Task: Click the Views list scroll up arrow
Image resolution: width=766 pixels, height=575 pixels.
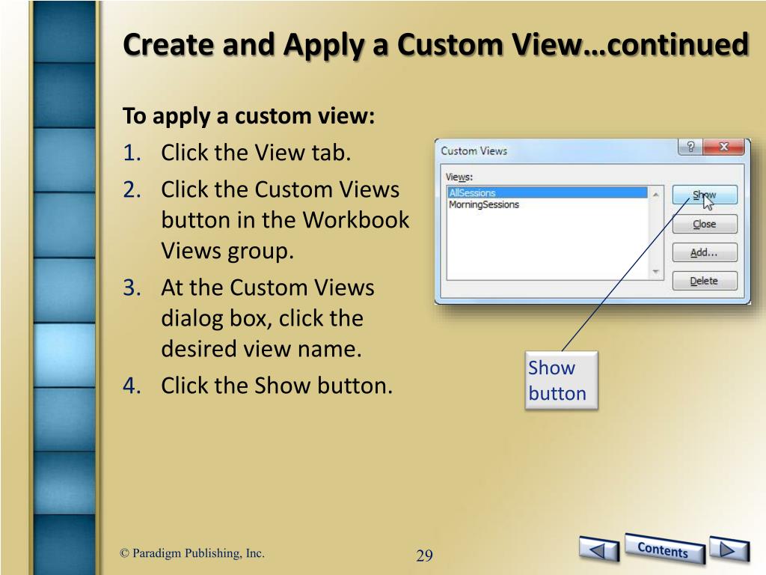Action: (x=656, y=195)
